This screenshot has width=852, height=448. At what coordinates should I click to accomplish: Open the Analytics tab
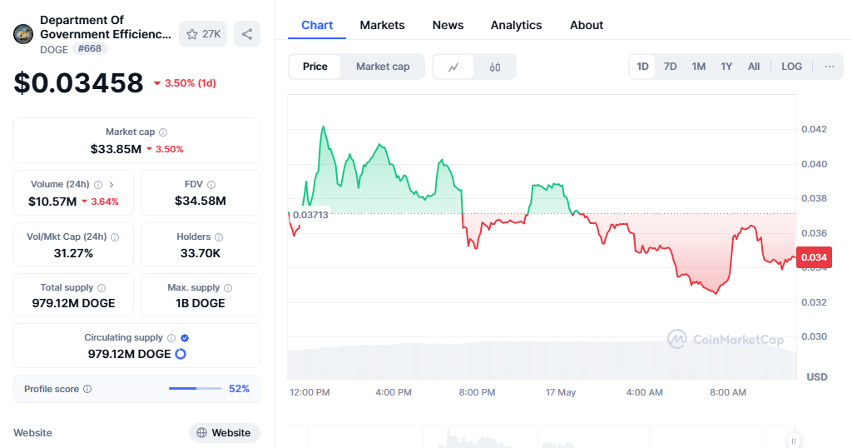click(516, 25)
